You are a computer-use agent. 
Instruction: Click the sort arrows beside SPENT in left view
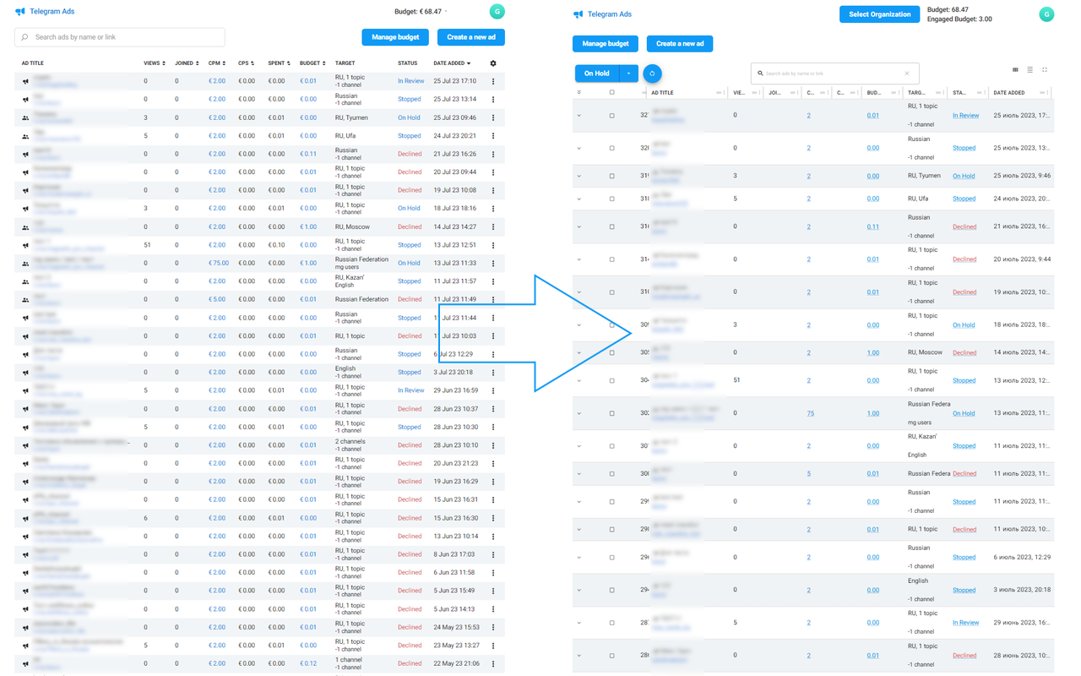pyautogui.click(x=289, y=63)
